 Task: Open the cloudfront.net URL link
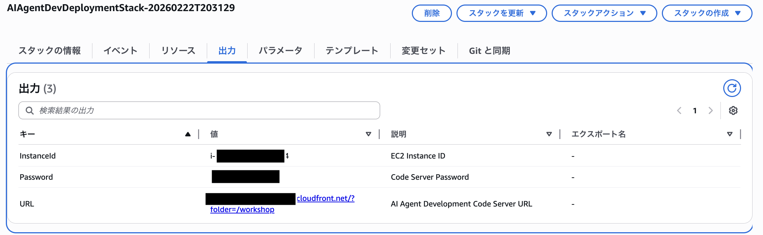(326, 198)
